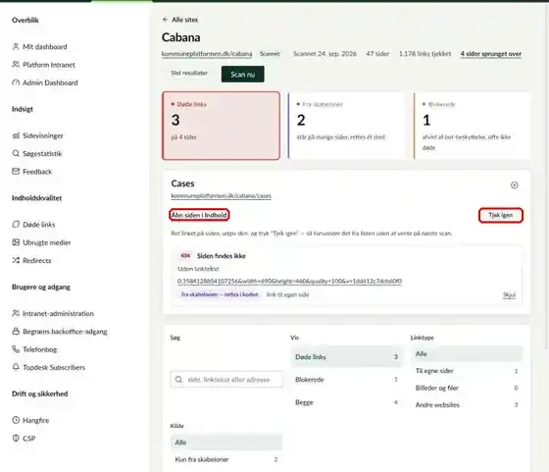Filter Kilde by Kun fra skabeloner
Viewport: 549px width, 472px height.
point(225,459)
